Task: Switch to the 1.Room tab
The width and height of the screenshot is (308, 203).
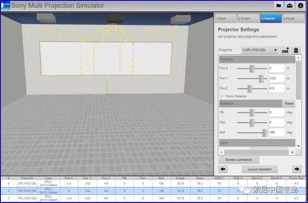Action: (x=225, y=18)
